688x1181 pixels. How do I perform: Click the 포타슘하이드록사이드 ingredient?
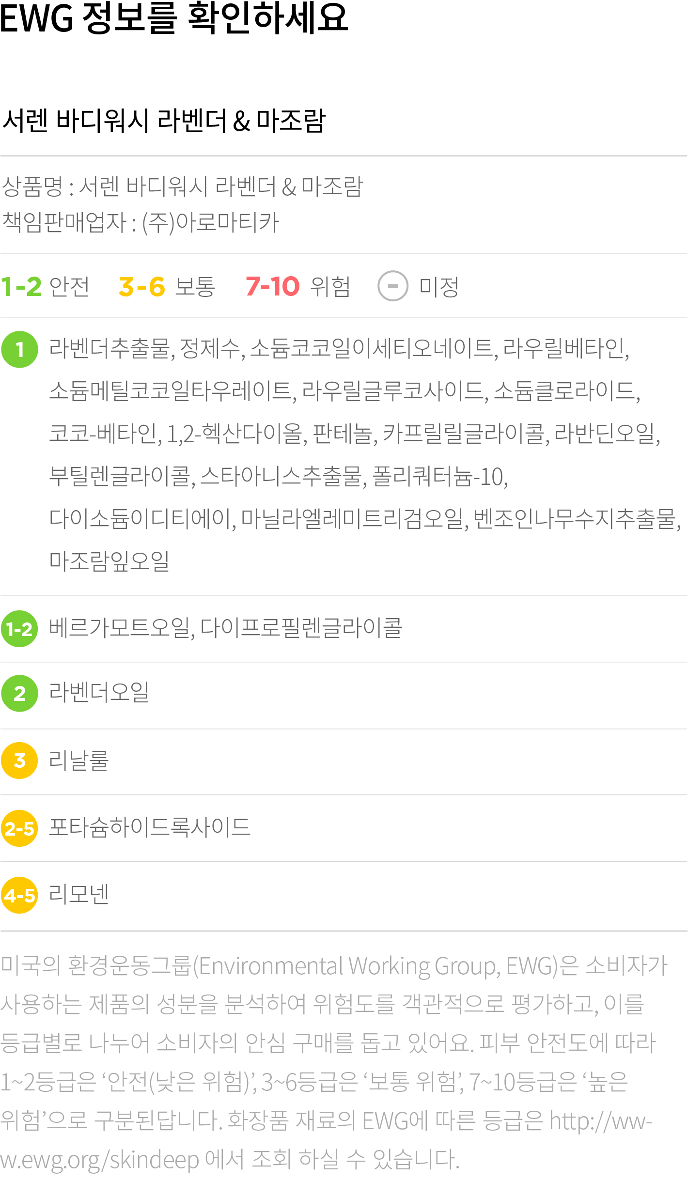tap(150, 827)
